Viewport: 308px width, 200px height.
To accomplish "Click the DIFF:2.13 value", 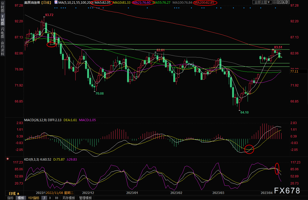I will click(55, 120).
